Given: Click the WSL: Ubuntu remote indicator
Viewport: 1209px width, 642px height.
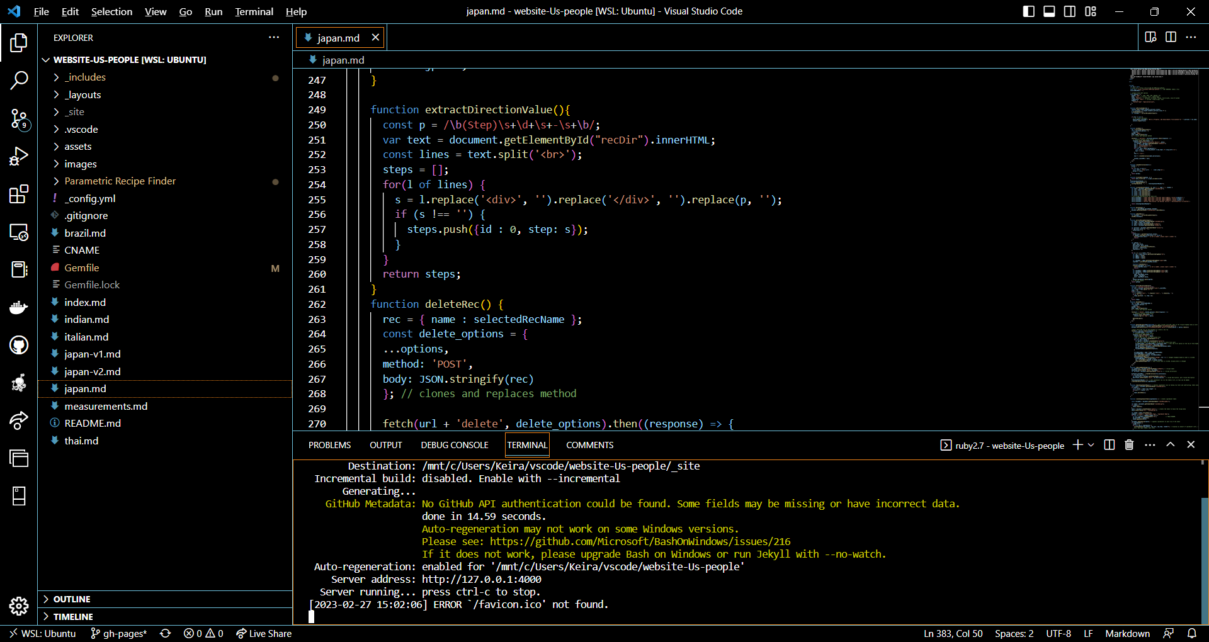Looking at the screenshot, I should (x=42, y=633).
